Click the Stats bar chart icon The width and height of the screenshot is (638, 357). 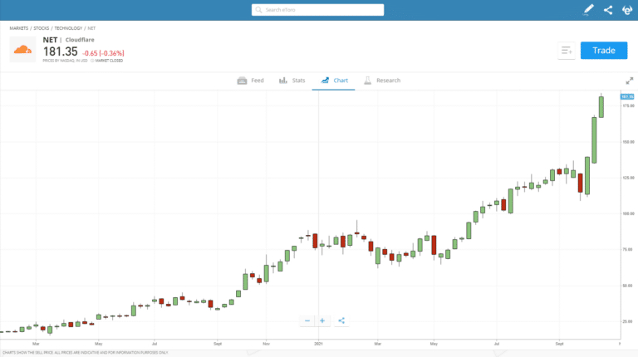[x=282, y=81]
